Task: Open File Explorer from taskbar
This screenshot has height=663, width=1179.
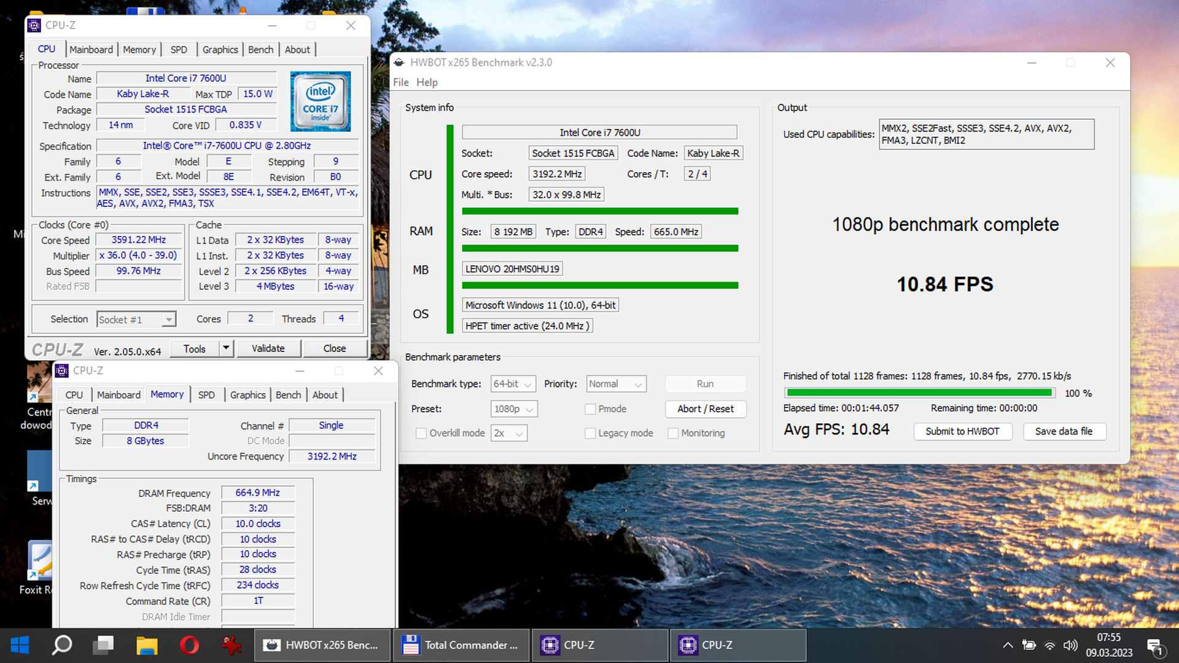Action: [x=147, y=645]
